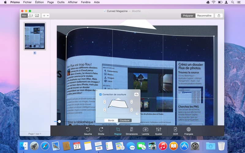Open the Lentille lens tool

pyautogui.click(x=145, y=131)
